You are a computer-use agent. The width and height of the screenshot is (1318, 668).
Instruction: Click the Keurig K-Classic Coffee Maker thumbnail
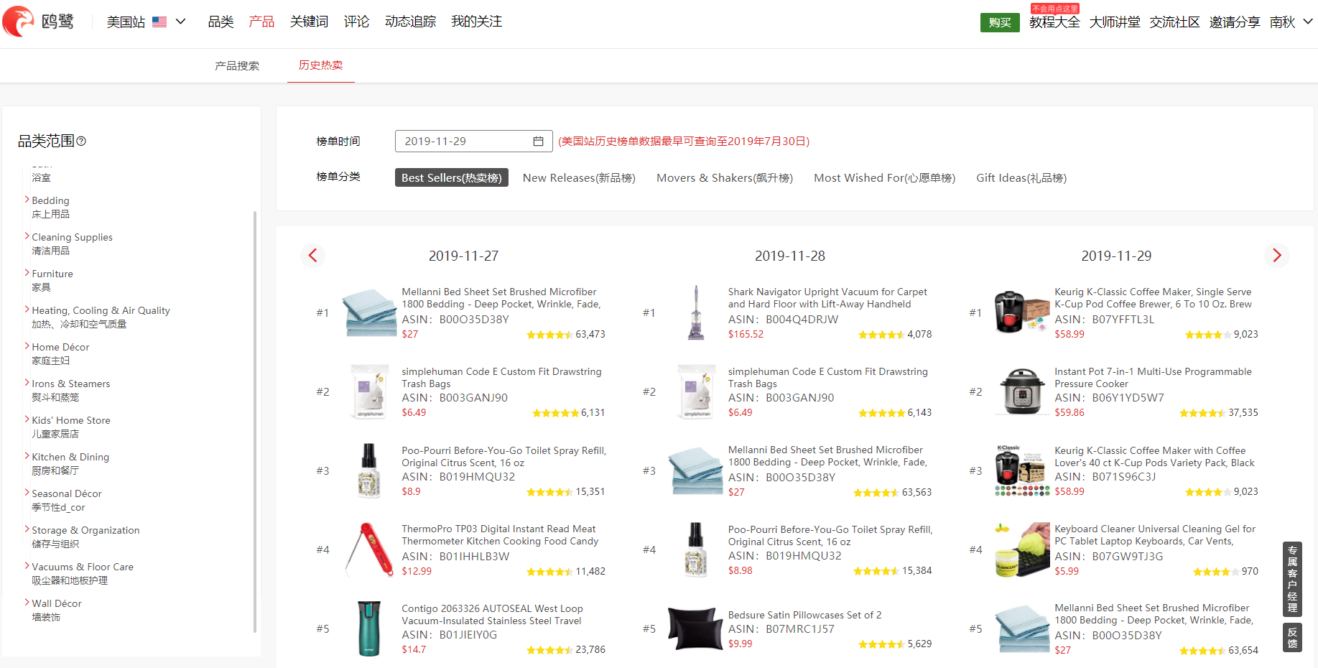[x=1021, y=312]
